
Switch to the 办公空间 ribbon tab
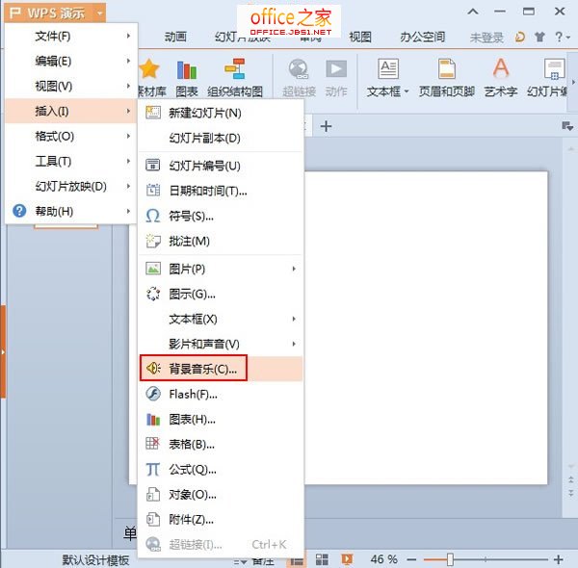tap(423, 37)
